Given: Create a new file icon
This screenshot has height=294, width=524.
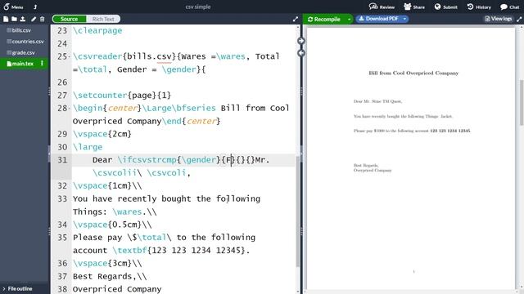Looking at the screenshot, I should pos(6,19).
